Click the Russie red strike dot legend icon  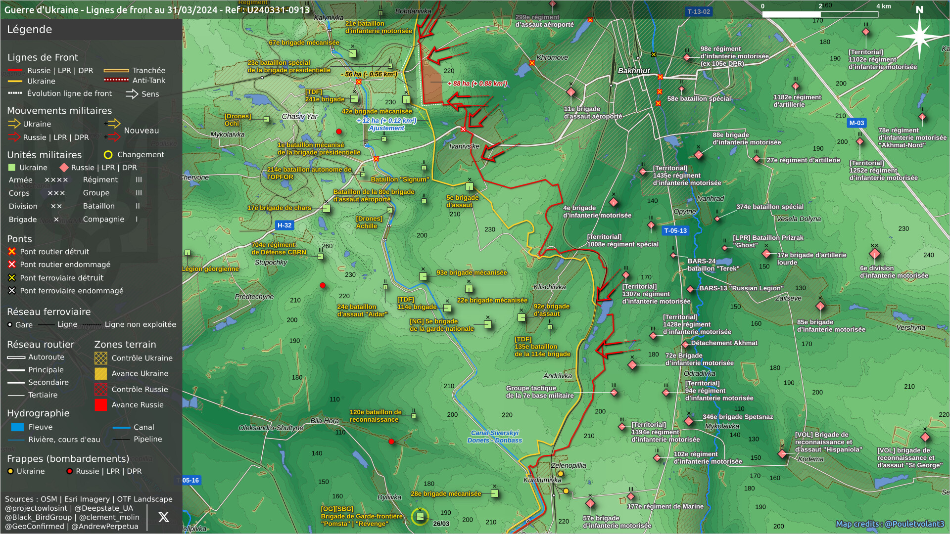(70, 471)
